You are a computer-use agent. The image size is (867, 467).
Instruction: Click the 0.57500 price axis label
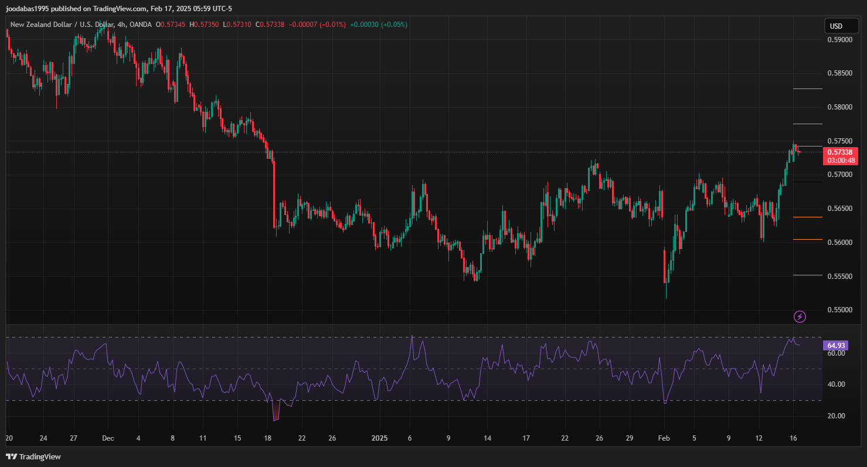pos(839,141)
